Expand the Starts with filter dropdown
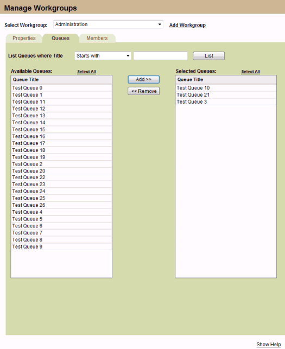The image size is (285, 349). point(103,56)
